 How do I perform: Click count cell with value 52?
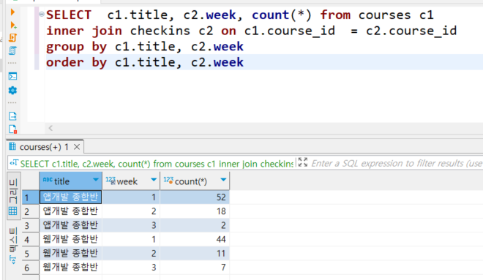pos(195,197)
